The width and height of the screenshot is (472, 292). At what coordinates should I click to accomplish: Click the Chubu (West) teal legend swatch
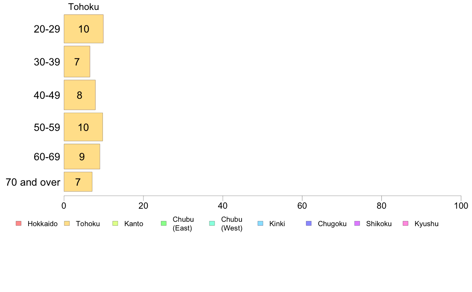click(x=212, y=223)
